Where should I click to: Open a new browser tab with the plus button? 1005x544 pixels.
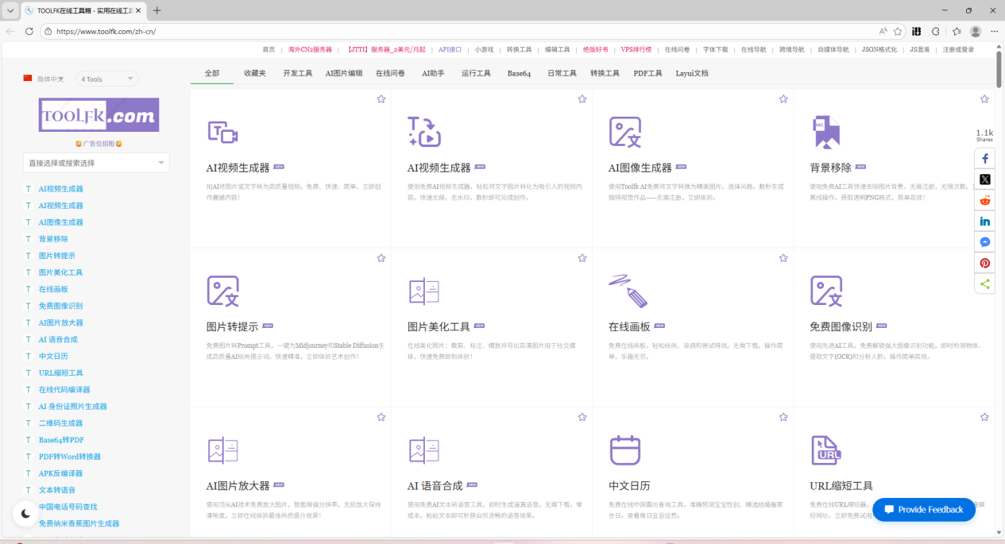(x=157, y=10)
